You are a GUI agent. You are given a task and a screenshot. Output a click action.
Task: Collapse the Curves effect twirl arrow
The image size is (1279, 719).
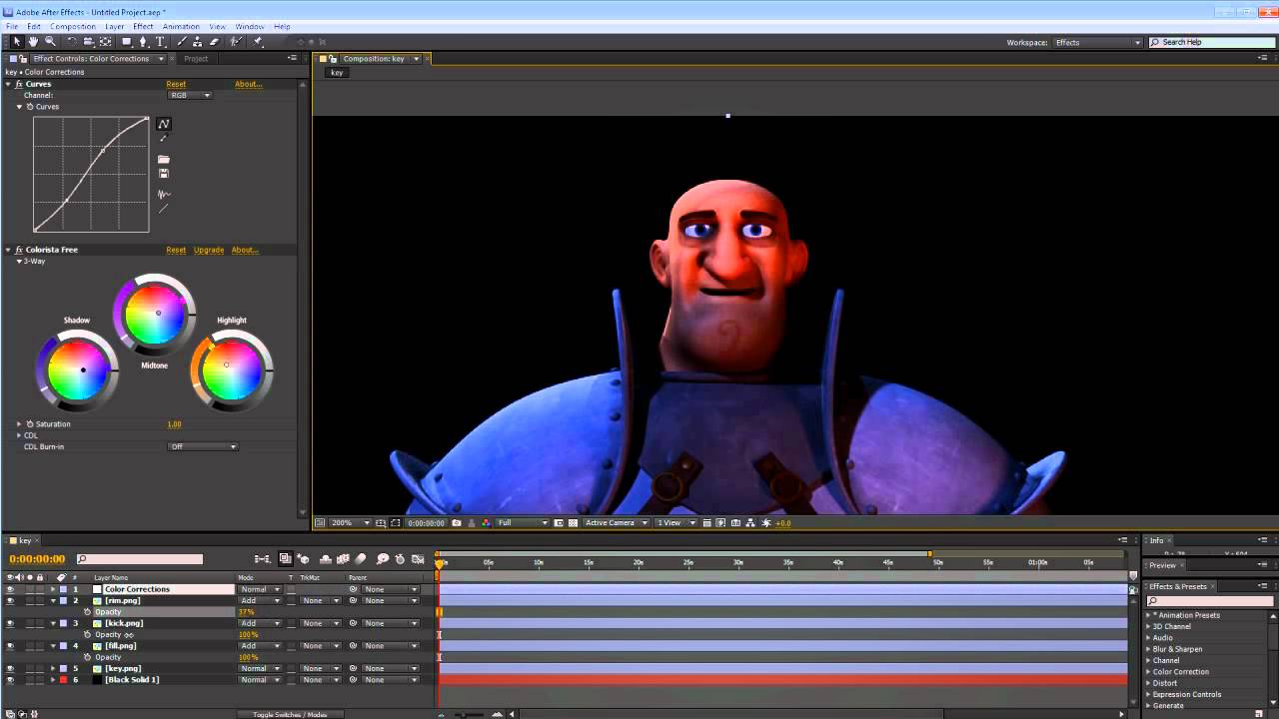8,84
